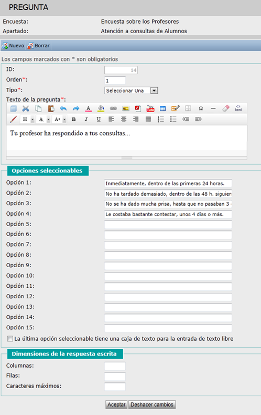Click the empty Opción 8 field

[168, 256]
